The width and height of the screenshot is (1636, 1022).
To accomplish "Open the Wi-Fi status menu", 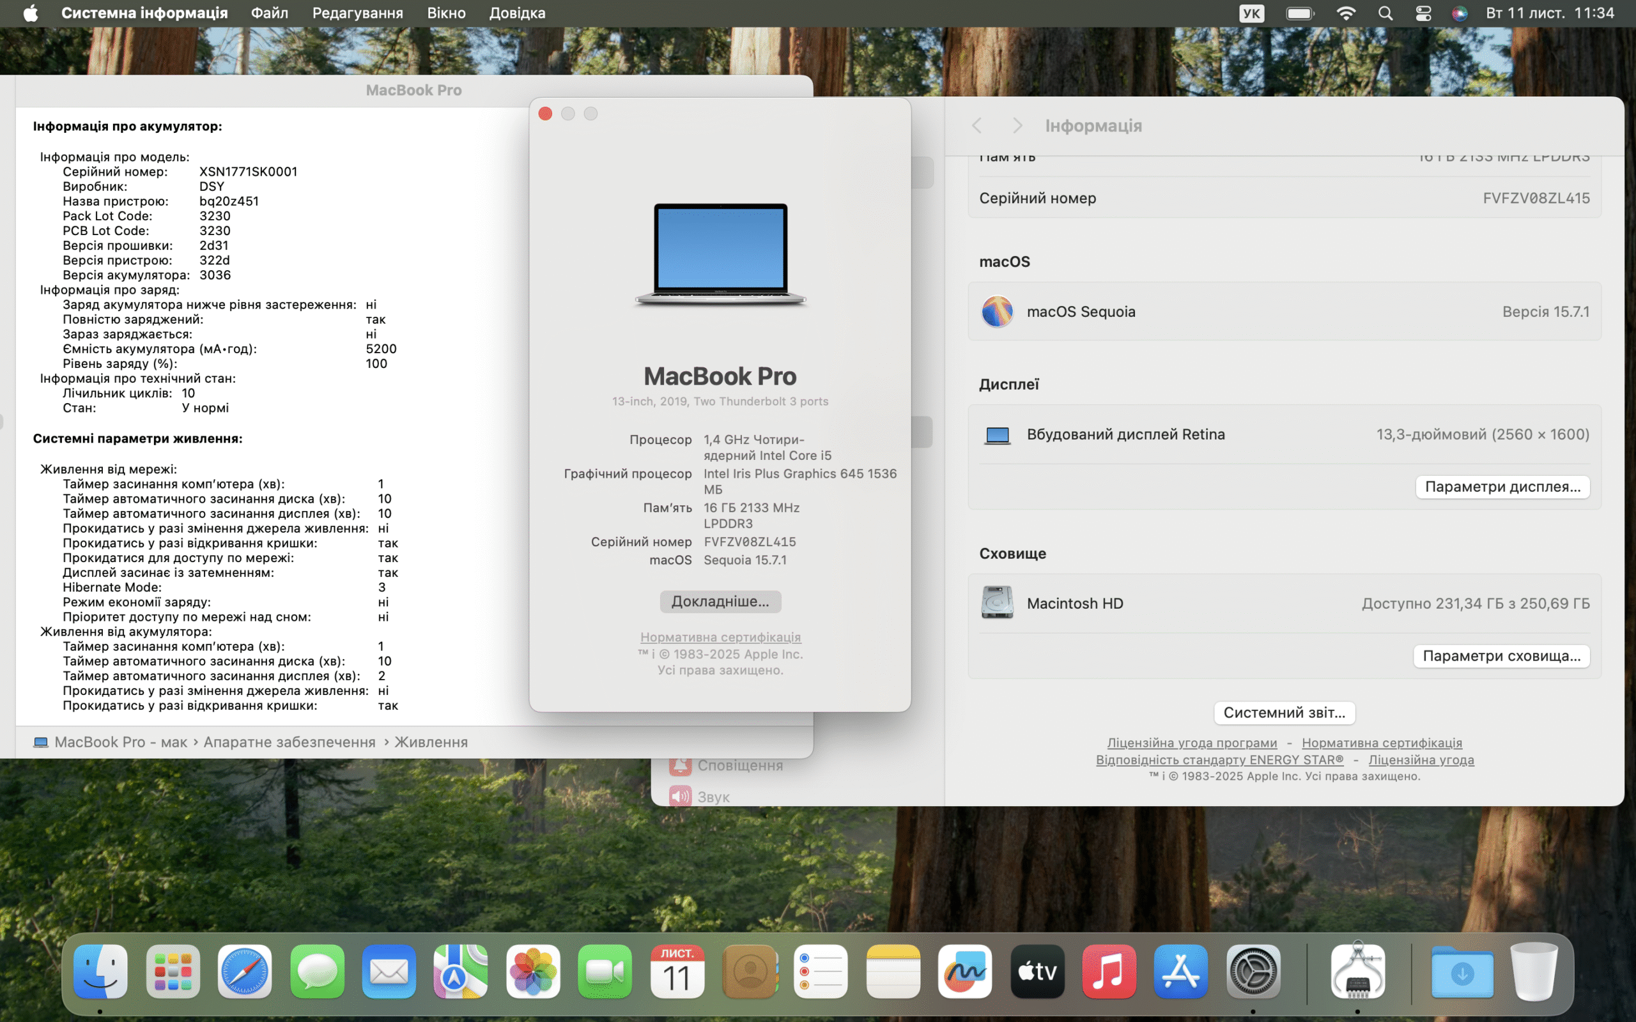I will click(1346, 13).
